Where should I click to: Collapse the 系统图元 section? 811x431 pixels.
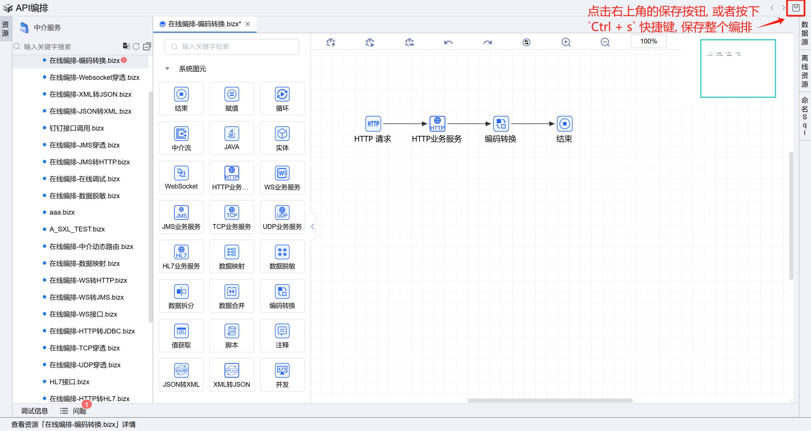tap(168, 69)
